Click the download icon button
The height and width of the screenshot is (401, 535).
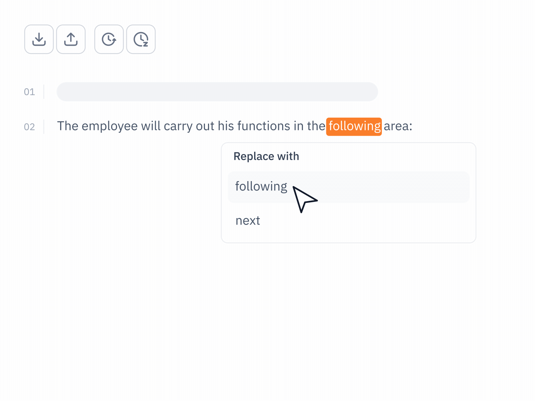39,39
